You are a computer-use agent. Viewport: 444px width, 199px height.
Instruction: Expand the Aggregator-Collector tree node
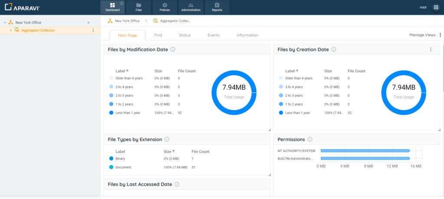pyautogui.click(x=11, y=30)
